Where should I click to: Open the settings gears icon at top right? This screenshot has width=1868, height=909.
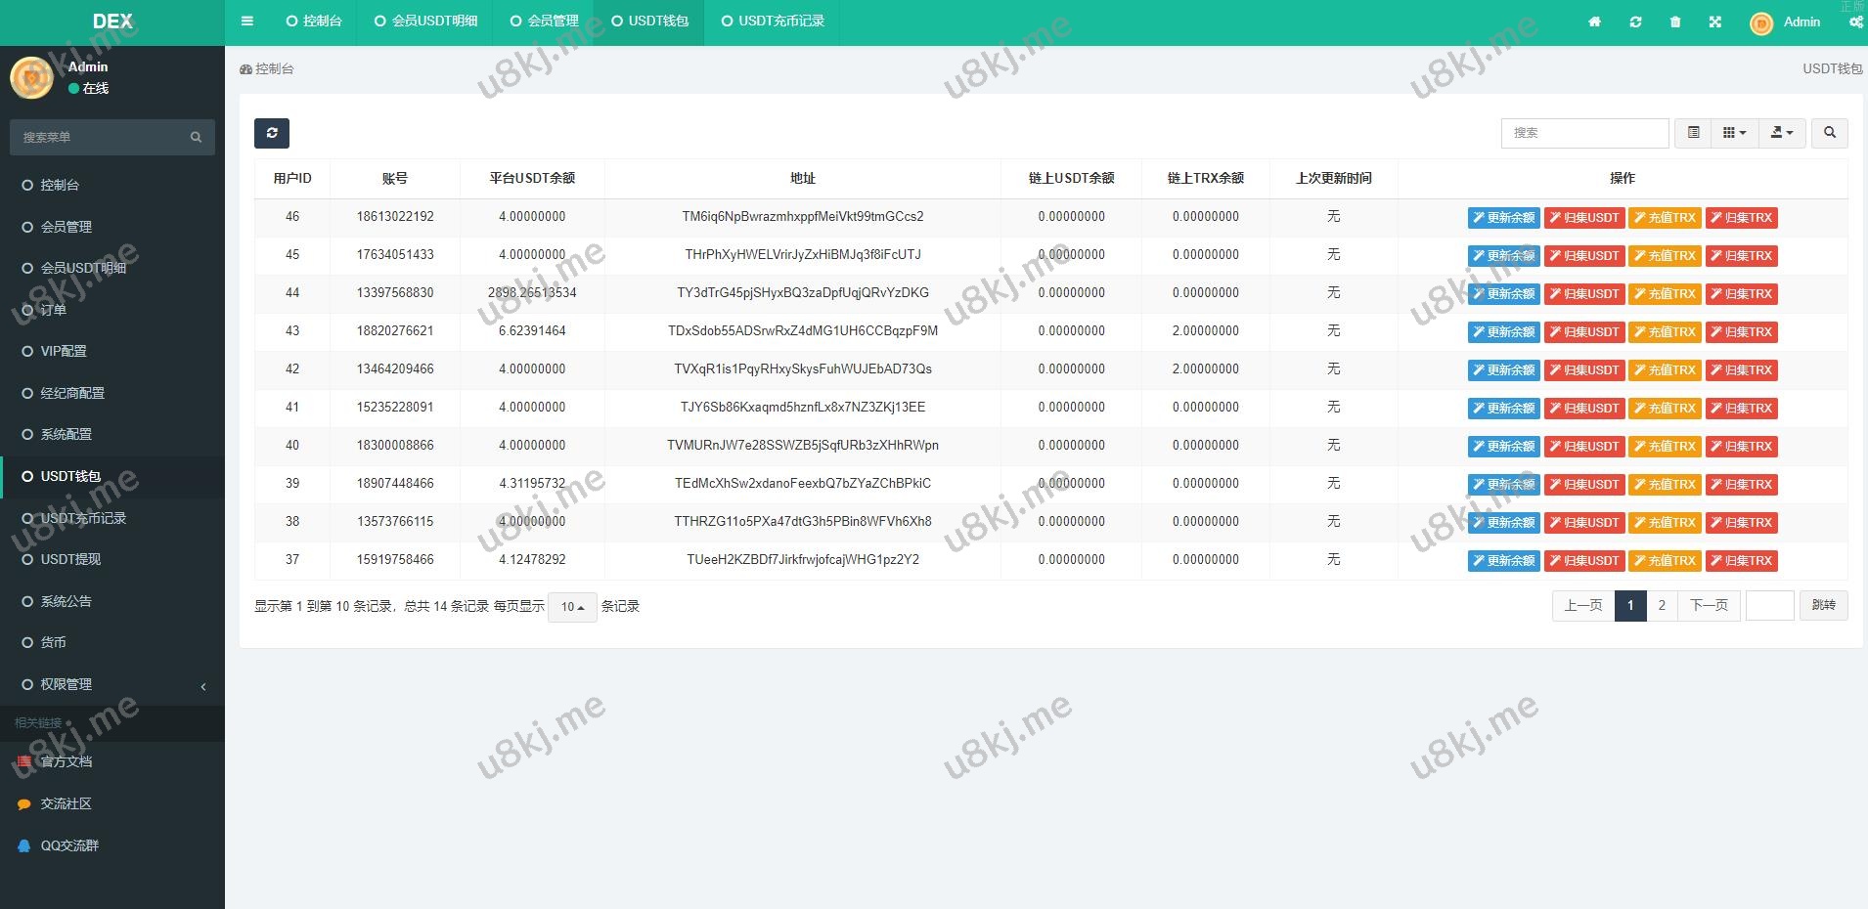(1855, 22)
